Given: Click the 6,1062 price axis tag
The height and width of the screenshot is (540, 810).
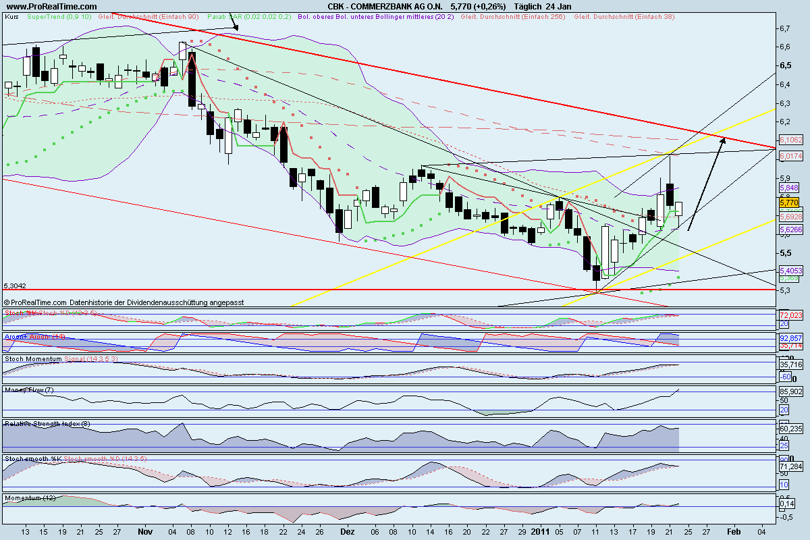Looking at the screenshot, I should tap(790, 140).
